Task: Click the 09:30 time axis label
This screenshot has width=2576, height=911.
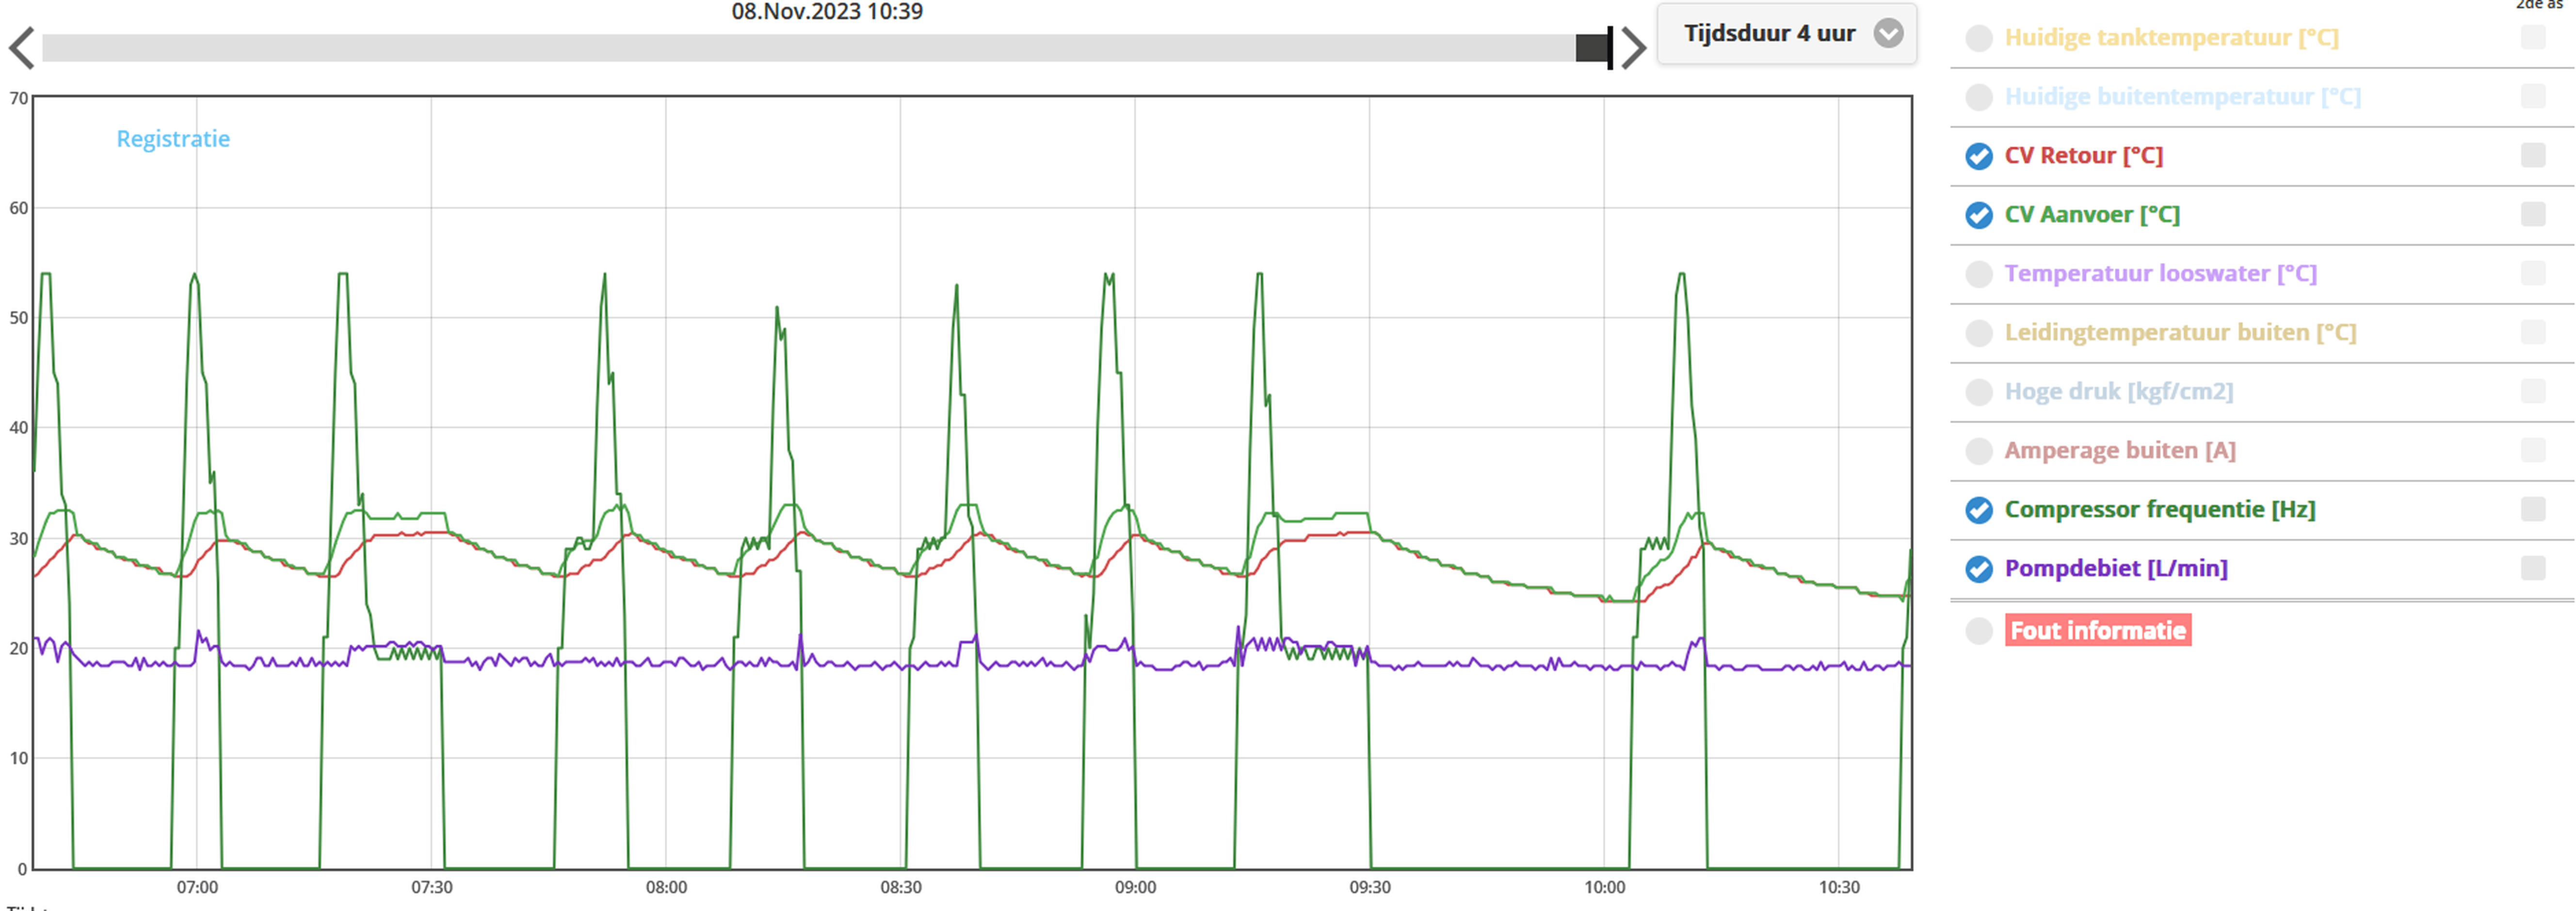Action: coord(1370,888)
